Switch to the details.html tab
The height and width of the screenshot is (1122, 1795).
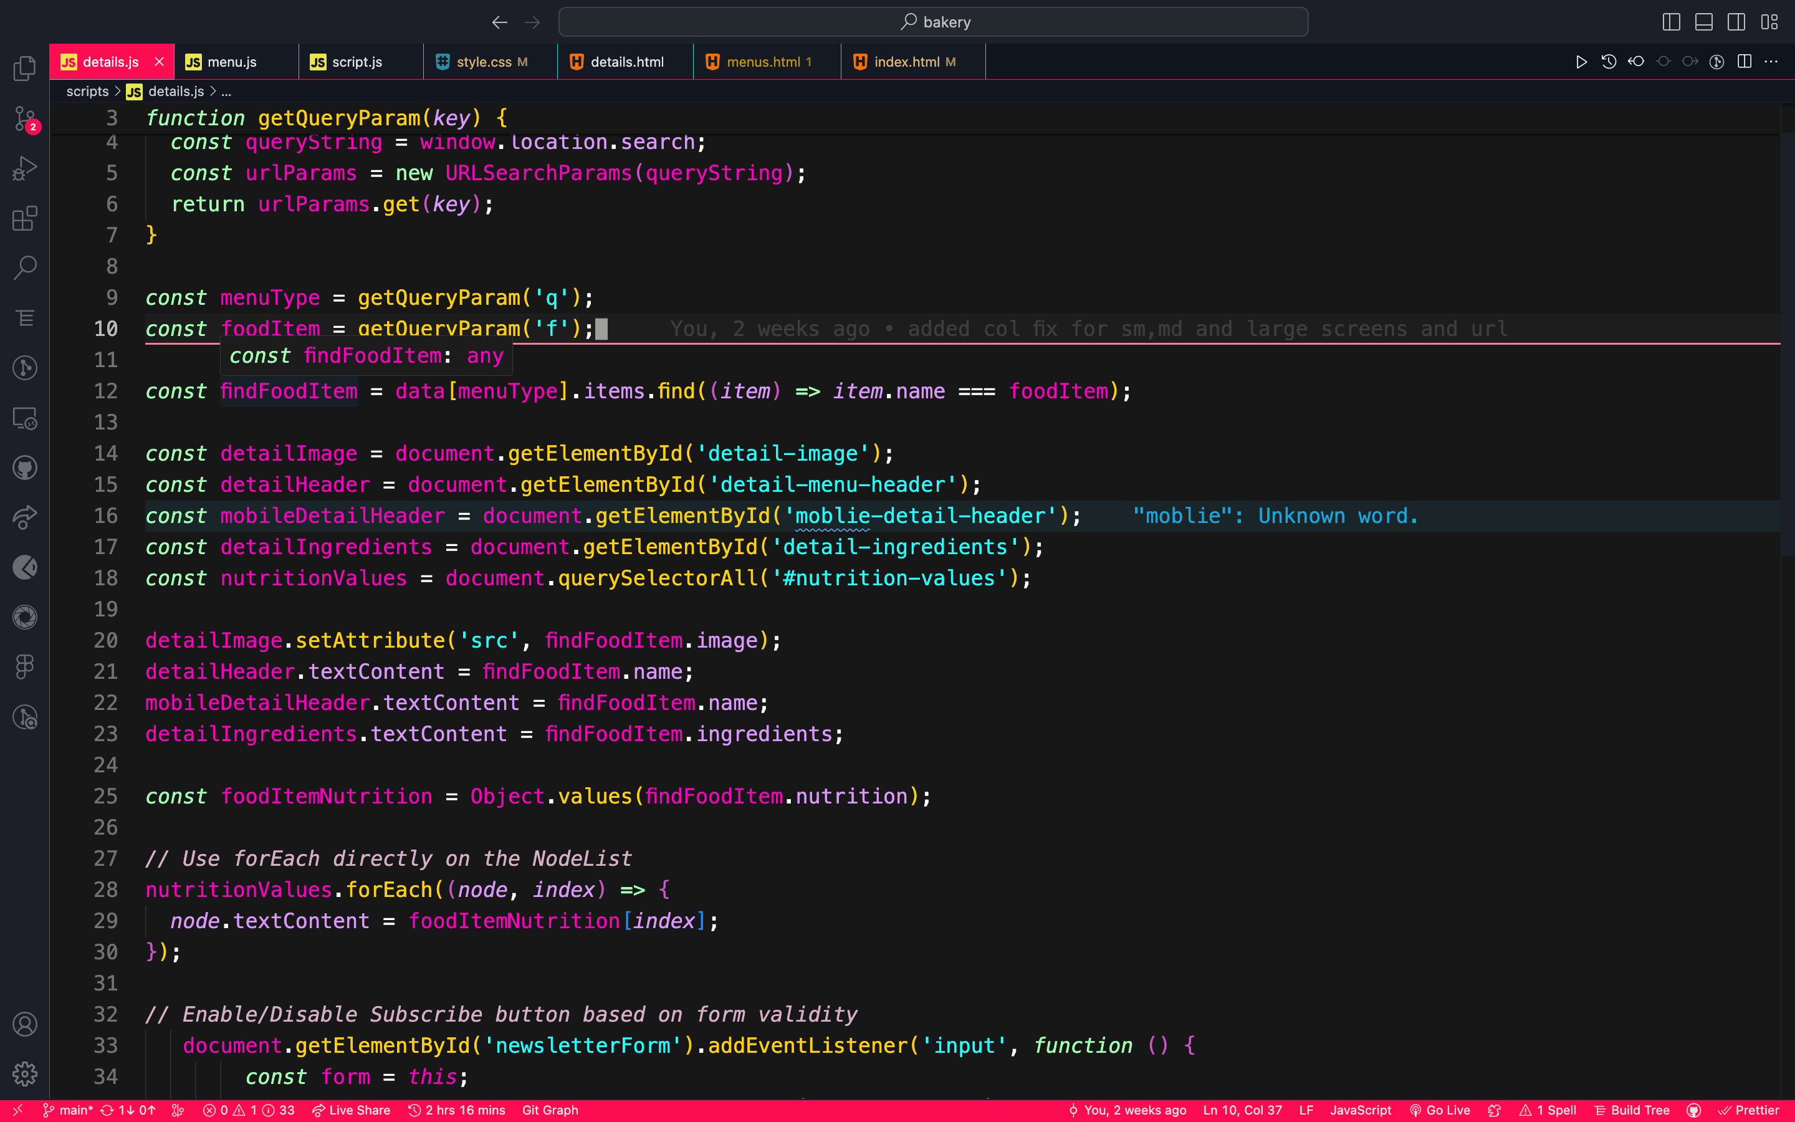(x=625, y=62)
